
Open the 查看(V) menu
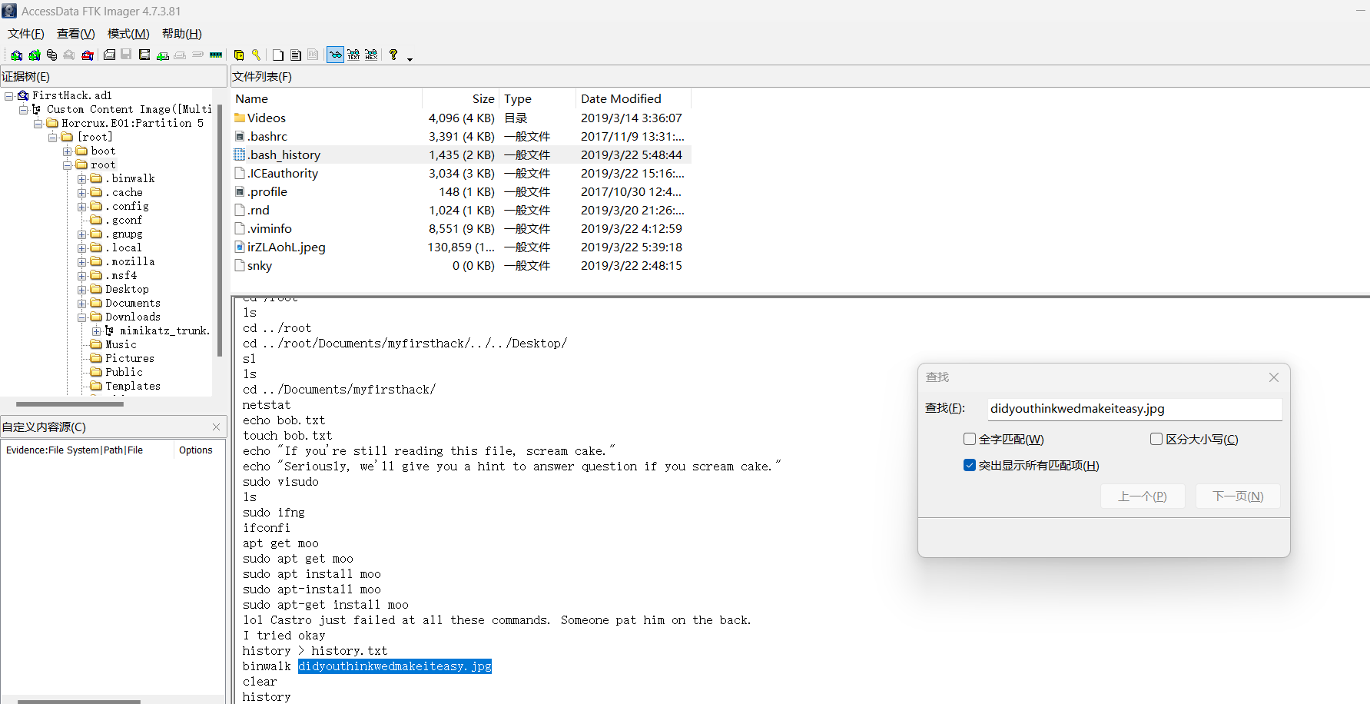(x=76, y=34)
